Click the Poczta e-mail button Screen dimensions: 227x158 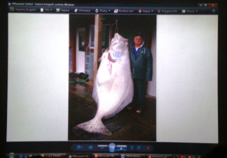coord(124,11)
